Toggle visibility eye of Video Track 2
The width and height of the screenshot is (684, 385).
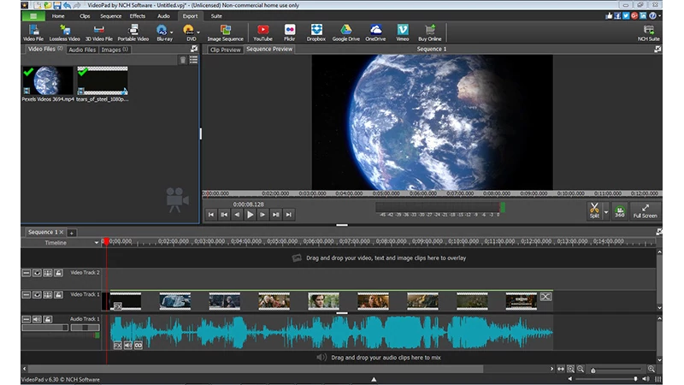click(x=37, y=273)
